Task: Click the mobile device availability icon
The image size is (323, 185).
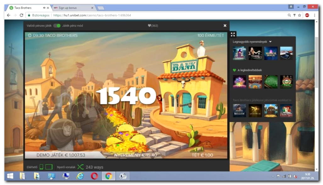Action: pyautogui.click(x=41, y=167)
